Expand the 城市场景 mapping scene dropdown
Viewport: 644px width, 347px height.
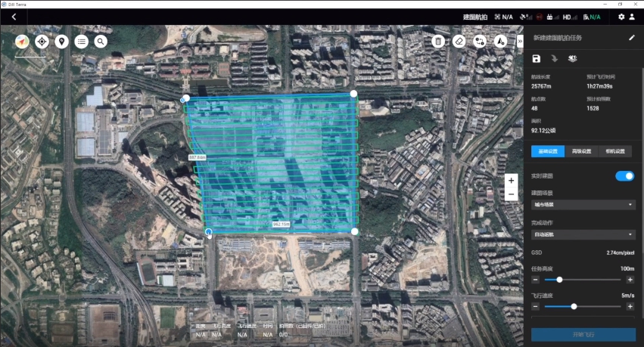(583, 204)
